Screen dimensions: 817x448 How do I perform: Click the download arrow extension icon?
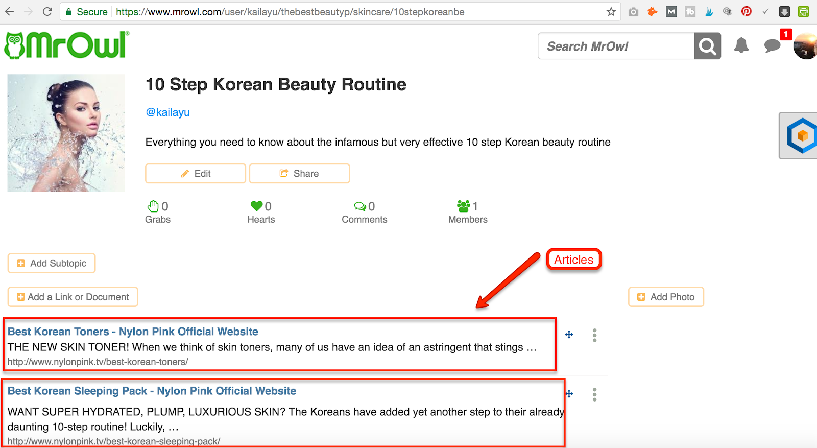pos(784,11)
